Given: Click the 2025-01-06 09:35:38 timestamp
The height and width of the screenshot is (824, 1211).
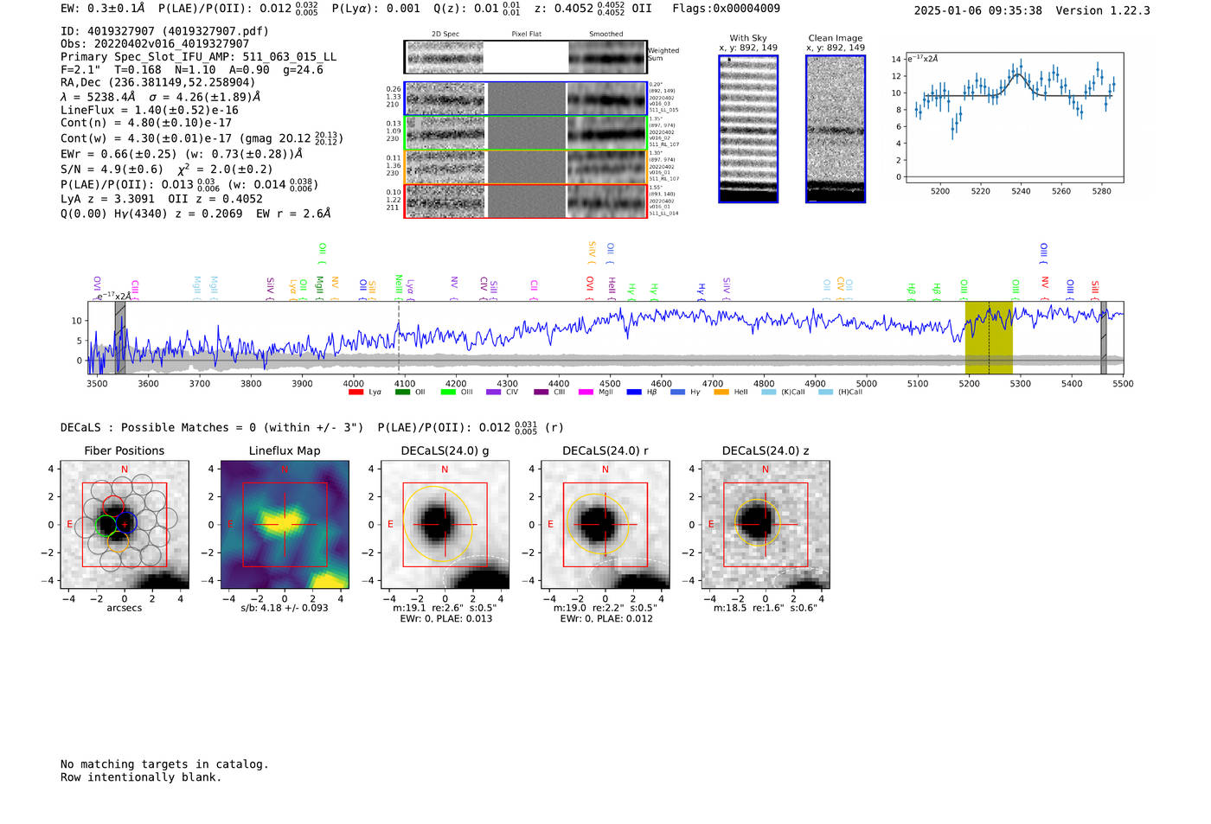Looking at the screenshot, I should [977, 11].
